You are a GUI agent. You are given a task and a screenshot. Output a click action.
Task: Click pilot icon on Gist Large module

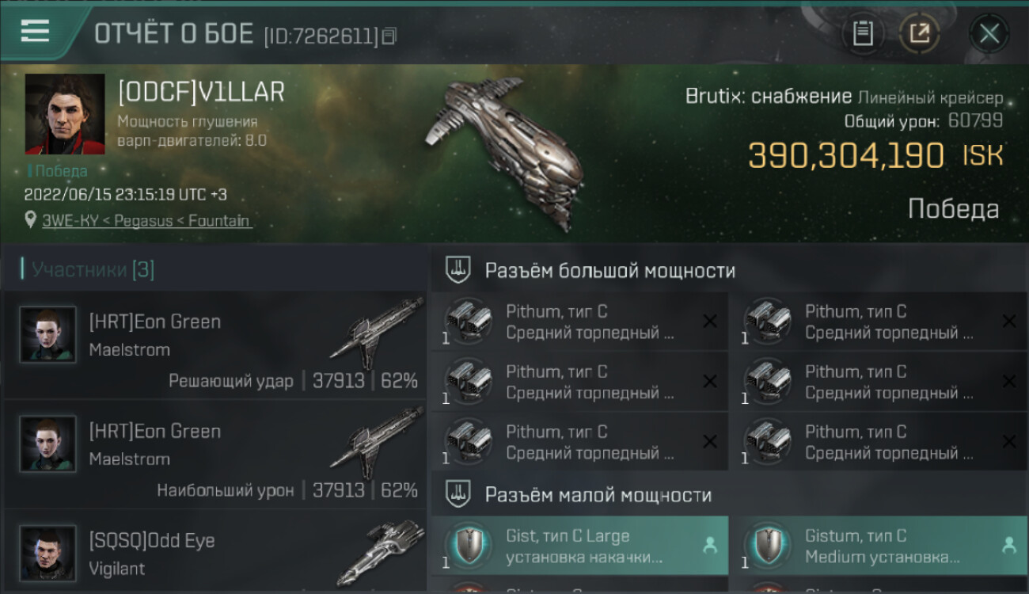pos(709,545)
